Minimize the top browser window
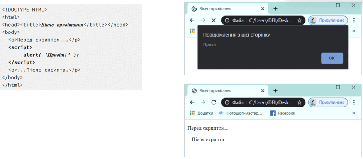 (323, 5)
